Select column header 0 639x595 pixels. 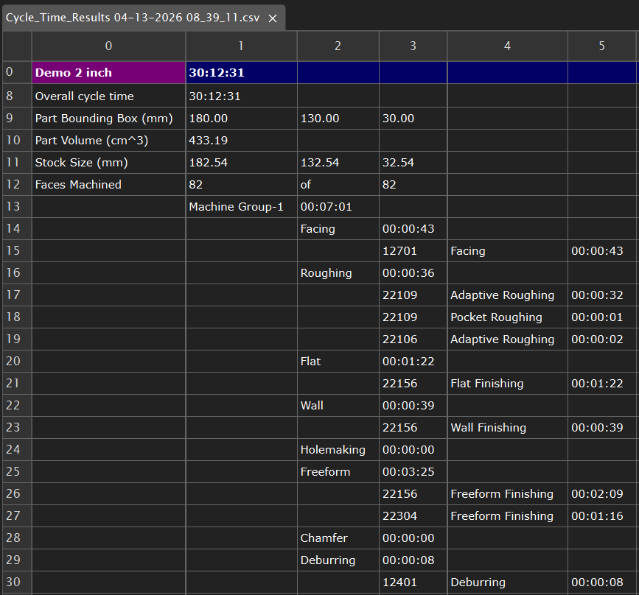[x=108, y=46]
